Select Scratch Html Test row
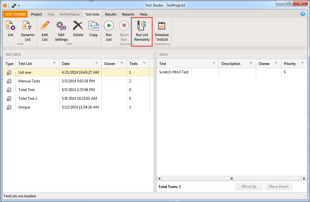Image resolution: width=310 pixels, height=202 pixels. (232, 72)
